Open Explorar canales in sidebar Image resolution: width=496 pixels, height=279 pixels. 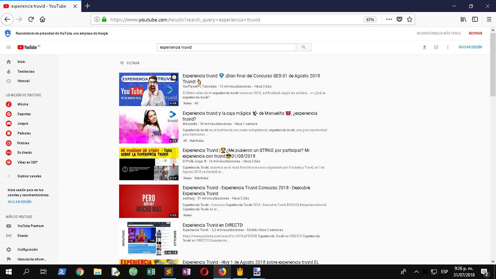tap(29, 176)
